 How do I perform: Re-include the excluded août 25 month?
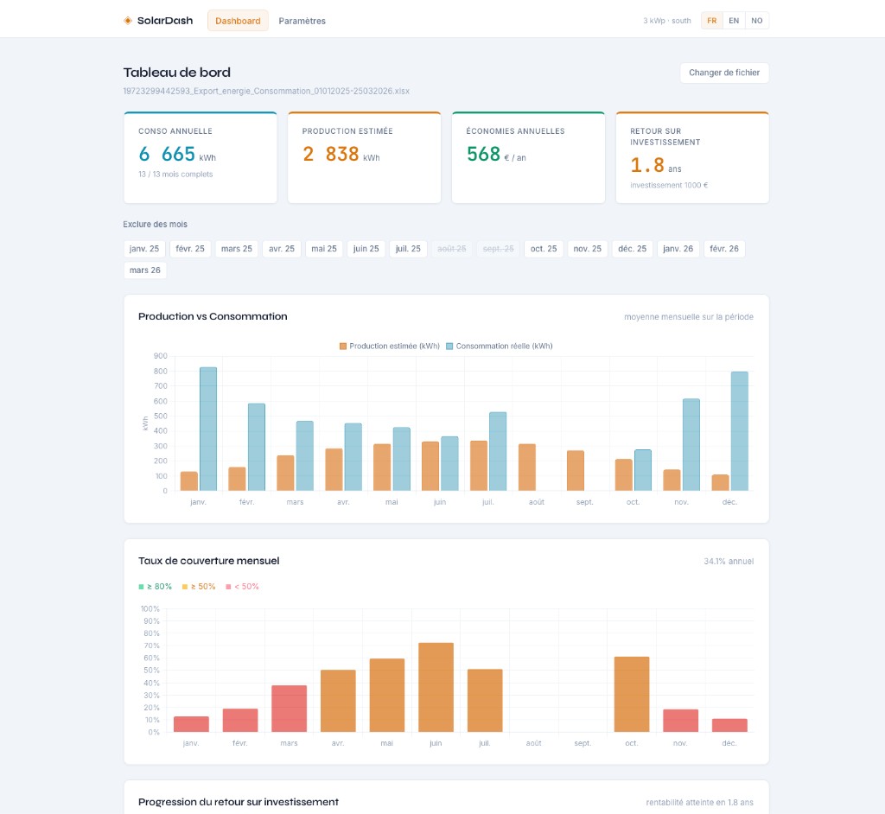point(452,249)
